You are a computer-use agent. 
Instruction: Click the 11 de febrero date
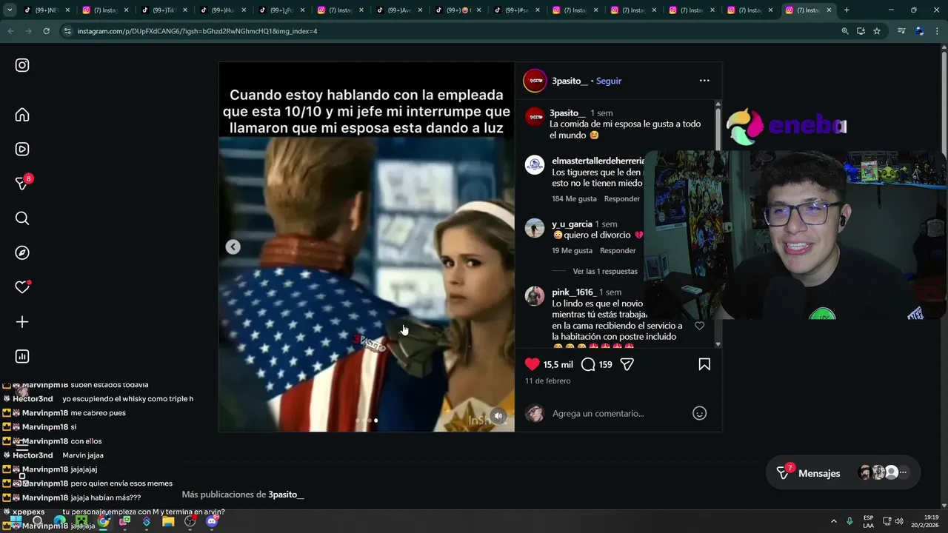(548, 381)
